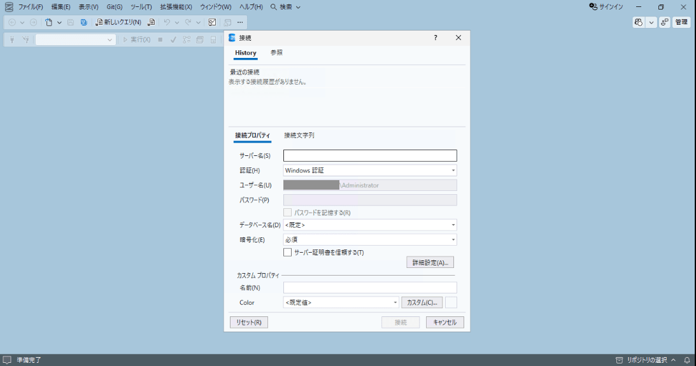Open the available databases combo box in toolbar
This screenshot has width=696, height=366.
pyautogui.click(x=76, y=40)
